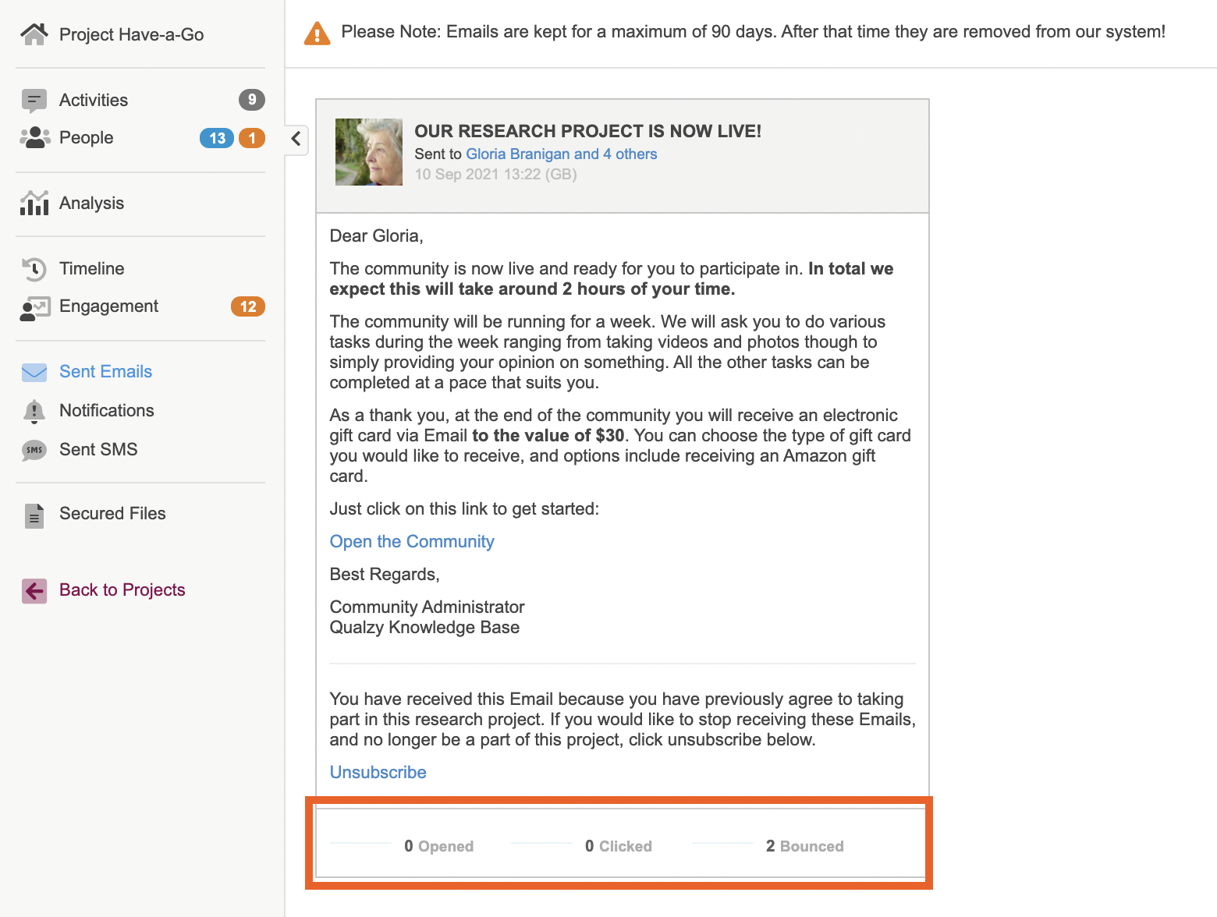Open the Analysis chart icon
Image resolution: width=1217 pixels, height=917 pixels.
click(34, 204)
